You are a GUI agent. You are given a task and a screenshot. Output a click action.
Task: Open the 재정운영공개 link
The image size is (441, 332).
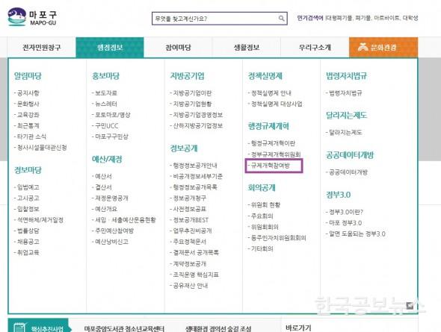coord(111,198)
